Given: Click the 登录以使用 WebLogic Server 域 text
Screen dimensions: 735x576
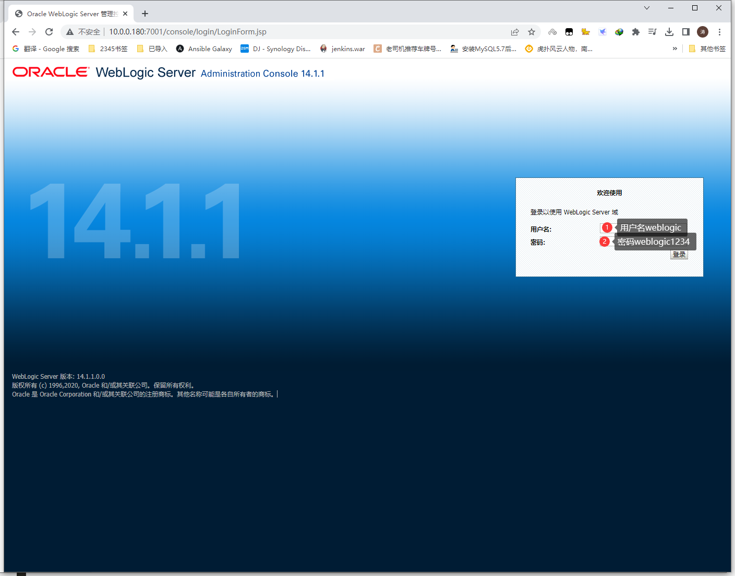Looking at the screenshot, I should 574,212.
